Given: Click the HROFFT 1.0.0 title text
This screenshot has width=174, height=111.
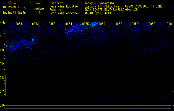Looking at the screenshot, I should (22, 2).
